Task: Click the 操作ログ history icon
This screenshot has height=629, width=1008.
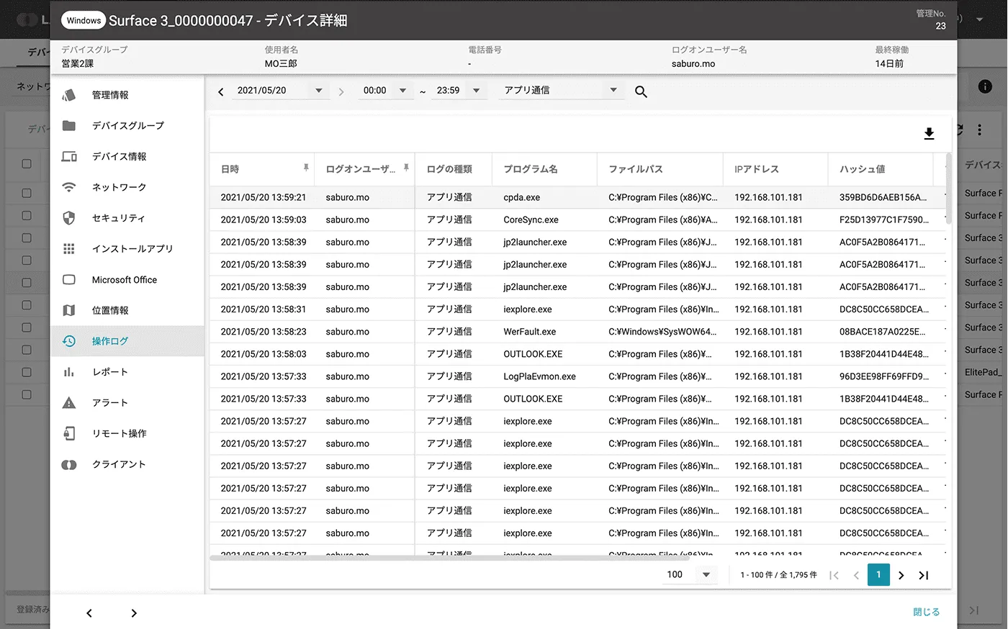Action: (x=69, y=341)
